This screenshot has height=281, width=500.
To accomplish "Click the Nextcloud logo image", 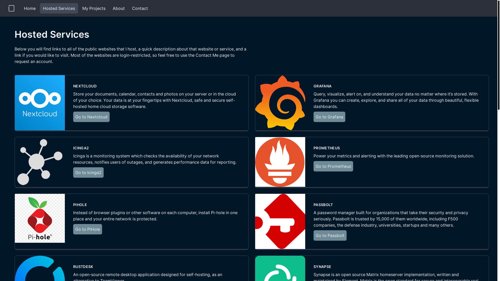I will tap(40, 103).
